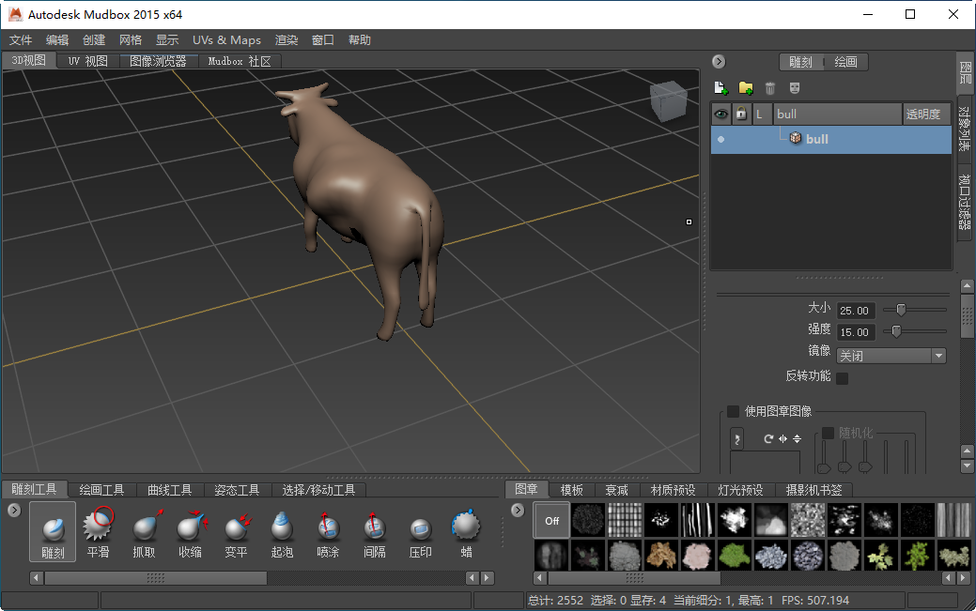Screen dimensions: 976x611
Task: Open the 网格 menu
Action: [131, 39]
